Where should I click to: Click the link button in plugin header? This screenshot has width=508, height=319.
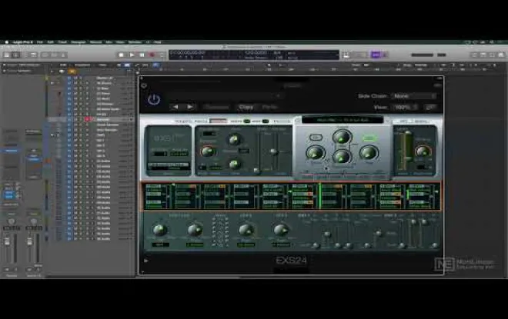click(430, 107)
